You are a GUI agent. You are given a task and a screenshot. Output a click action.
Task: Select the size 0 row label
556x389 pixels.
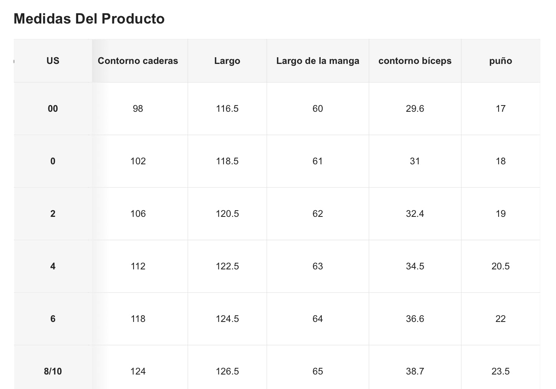tap(53, 161)
